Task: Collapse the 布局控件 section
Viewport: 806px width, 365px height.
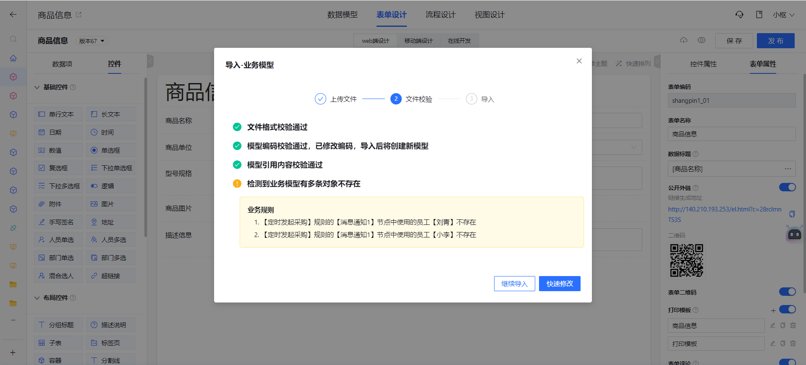Action: tap(37, 298)
